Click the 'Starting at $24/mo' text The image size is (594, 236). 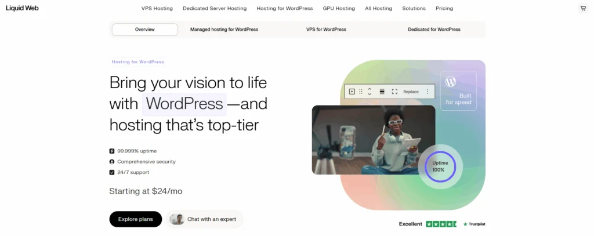(146, 191)
